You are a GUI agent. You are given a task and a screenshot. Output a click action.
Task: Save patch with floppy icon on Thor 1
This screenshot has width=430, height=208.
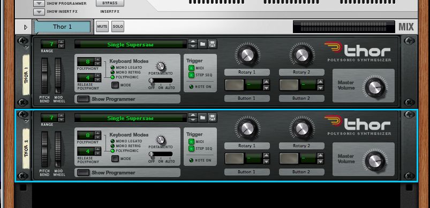212,44
